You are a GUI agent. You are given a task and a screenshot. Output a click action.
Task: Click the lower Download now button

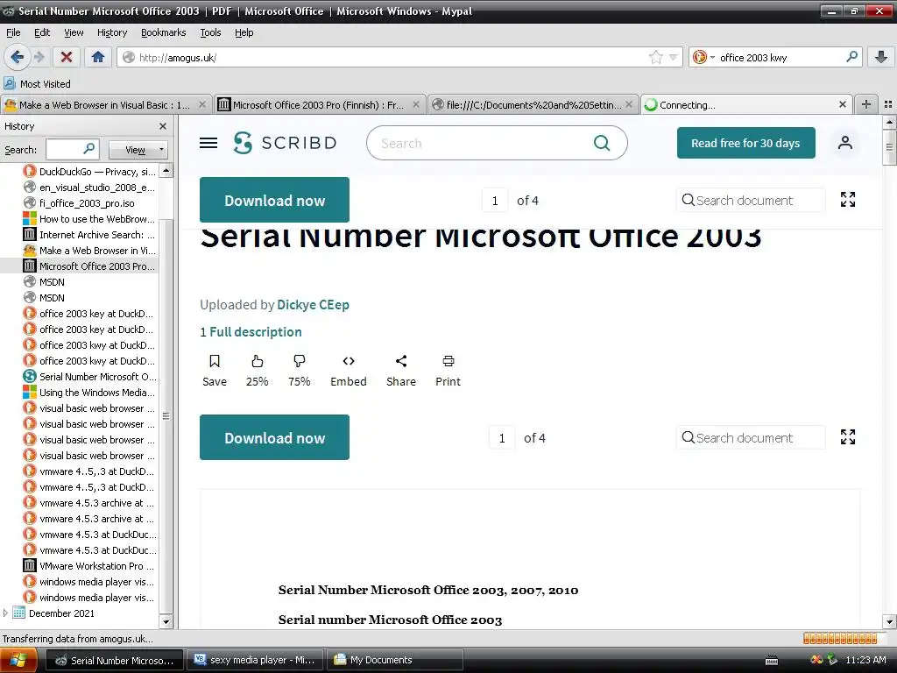274,437
